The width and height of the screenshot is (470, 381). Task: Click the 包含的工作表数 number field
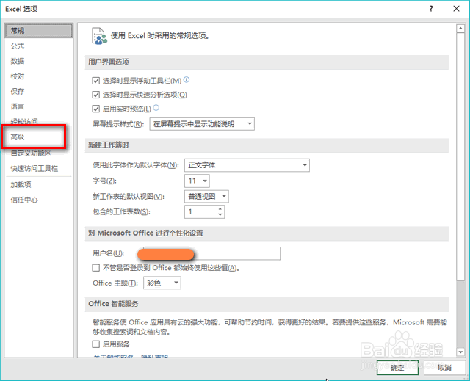click(200, 211)
